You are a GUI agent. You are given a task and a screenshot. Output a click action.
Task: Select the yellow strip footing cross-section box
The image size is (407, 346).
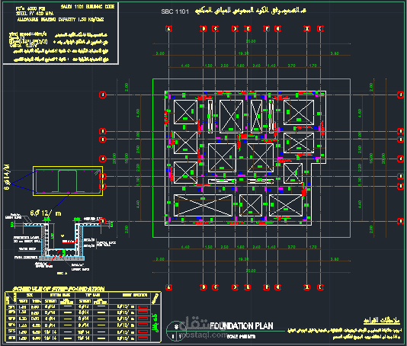click(x=68, y=181)
